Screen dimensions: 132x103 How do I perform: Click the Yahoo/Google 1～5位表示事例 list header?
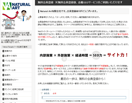click(16, 47)
